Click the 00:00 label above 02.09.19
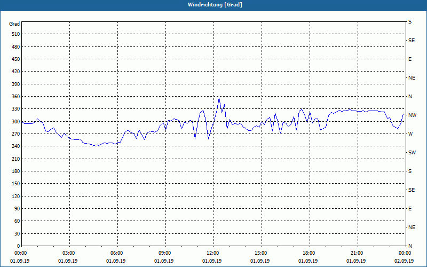Viewport: 427px width, 267px height. (x=405, y=253)
